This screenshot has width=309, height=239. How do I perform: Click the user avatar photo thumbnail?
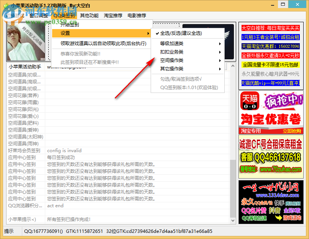pos(26,41)
